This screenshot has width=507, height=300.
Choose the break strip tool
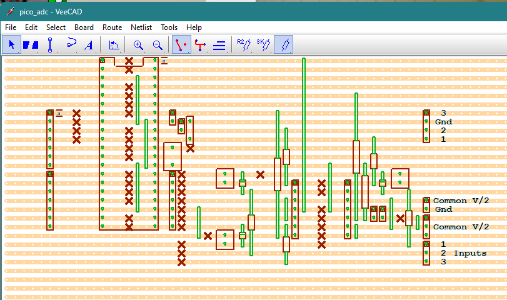click(x=31, y=45)
